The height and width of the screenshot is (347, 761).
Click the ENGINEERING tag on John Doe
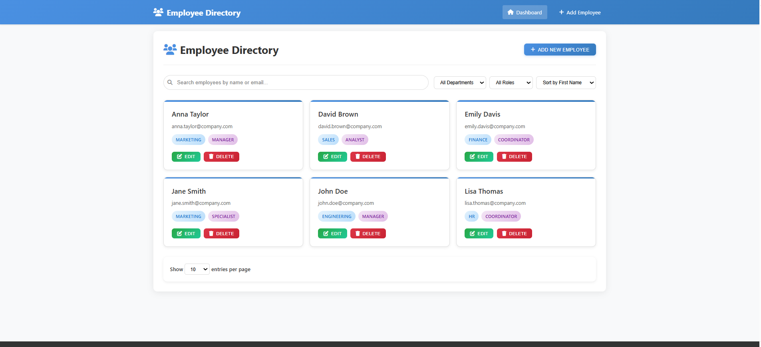[x=337, y=216]
